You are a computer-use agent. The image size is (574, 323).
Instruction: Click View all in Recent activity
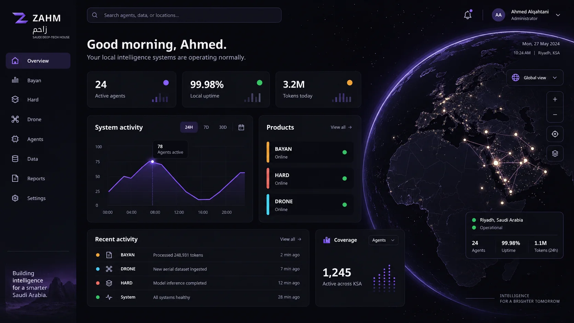coord(290,239)
